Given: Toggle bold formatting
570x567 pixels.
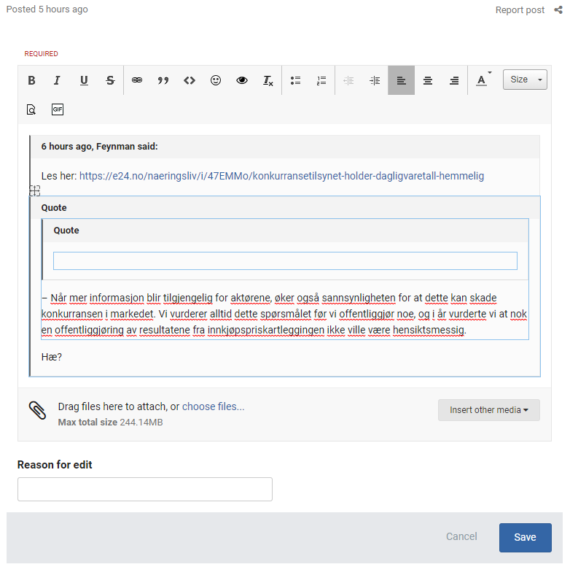Looking at the screenshot, I should pyautogui.click(x=31, y=80).
